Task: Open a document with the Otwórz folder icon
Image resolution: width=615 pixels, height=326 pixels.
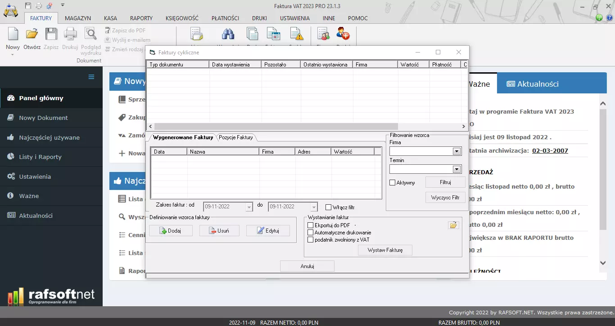Action: (x=31, y=34)
